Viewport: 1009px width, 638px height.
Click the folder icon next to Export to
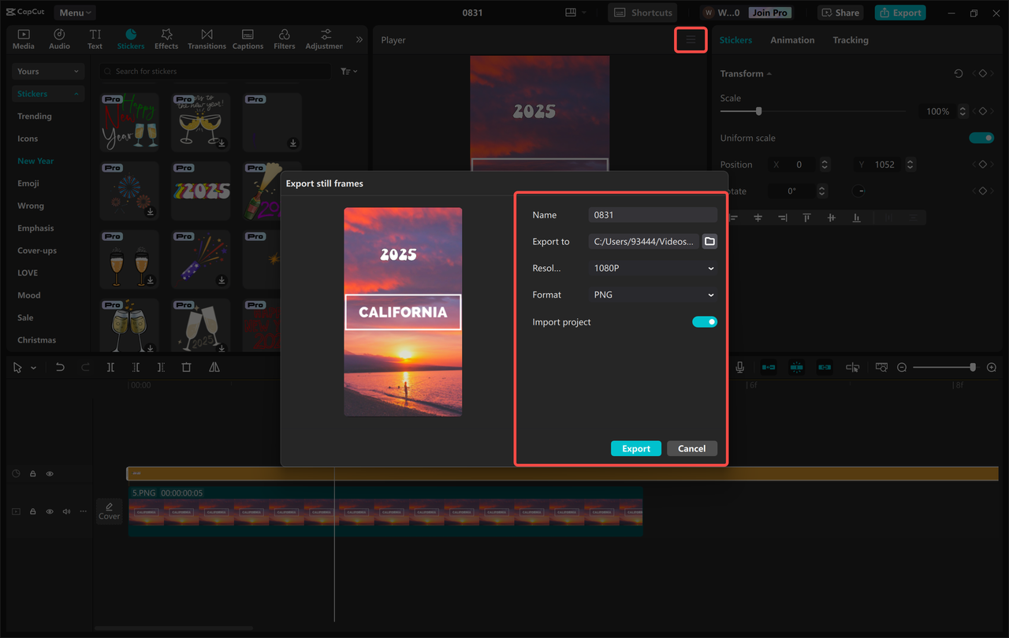(709, 241)
